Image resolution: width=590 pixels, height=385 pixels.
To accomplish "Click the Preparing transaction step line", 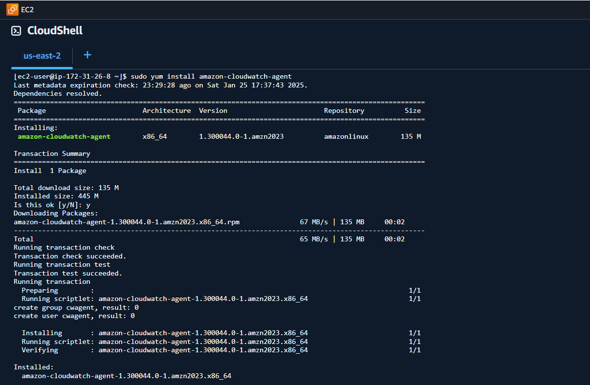I will [221, 290].
